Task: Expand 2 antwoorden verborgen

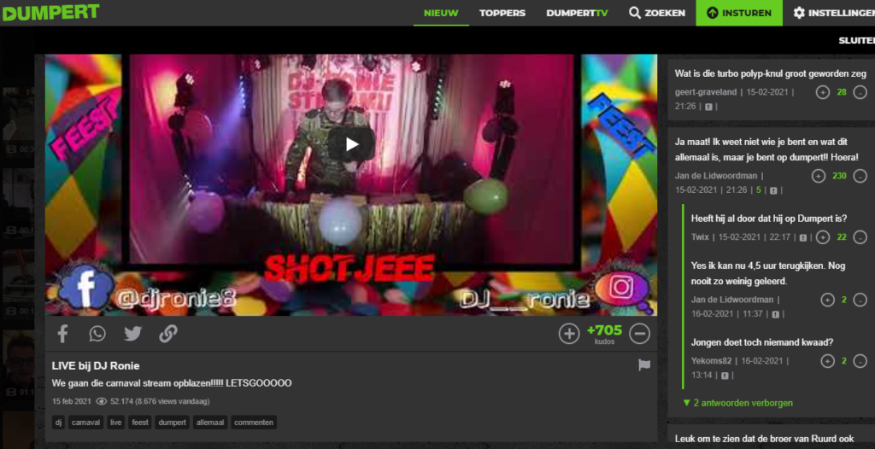Action: (737, 403)
